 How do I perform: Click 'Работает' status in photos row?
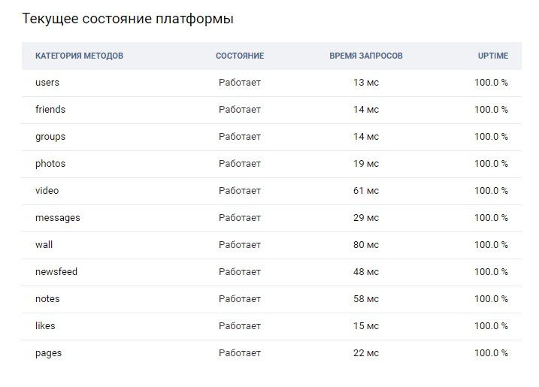[x=240, y=164]
